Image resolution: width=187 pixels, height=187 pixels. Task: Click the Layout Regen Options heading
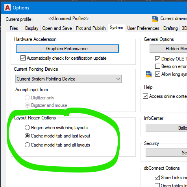tap(35, 118)
